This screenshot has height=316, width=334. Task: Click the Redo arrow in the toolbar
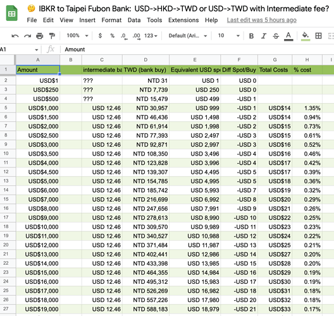(x=27, y=36)
